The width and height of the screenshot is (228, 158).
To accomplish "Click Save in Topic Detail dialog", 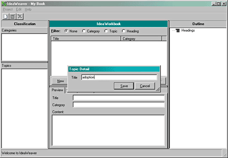I will pos(124,86).
